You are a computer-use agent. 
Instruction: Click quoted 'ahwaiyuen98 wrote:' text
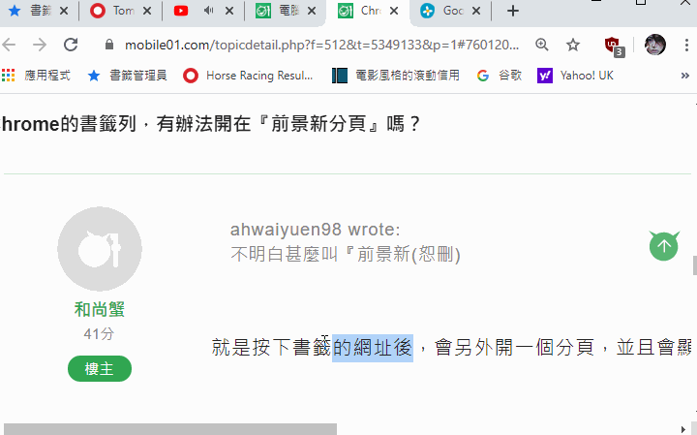pyautogui.click(x=316, y=230)
